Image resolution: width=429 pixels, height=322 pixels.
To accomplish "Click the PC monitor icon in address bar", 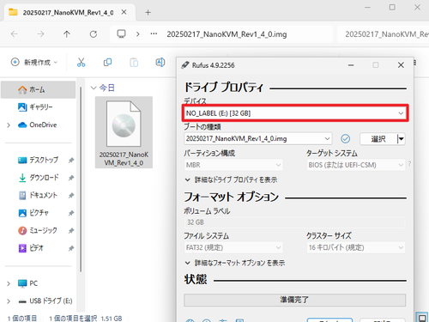I will (x=122, y=34).
